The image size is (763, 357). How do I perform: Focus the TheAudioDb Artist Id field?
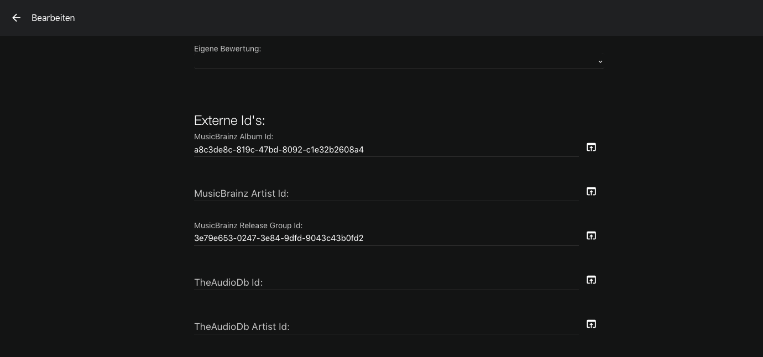386,327
